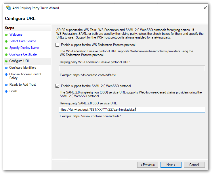The width and height of the screenshot is (212, 174).
Task: Enable WS-Federation Passive protocol support checkbox
Action: [x=58, y=45]
